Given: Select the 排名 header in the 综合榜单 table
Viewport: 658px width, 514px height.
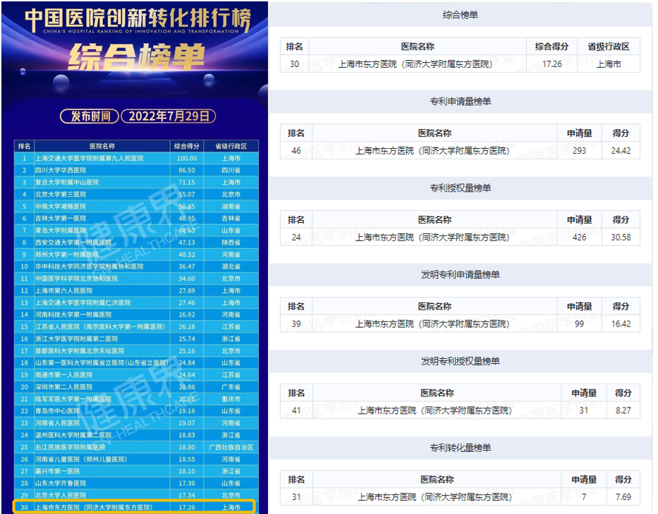Looking at the screenshot, I should [295, 47].
